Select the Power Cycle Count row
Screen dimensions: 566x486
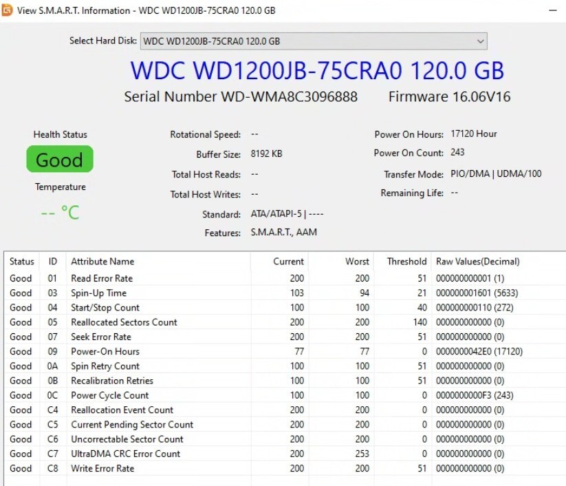(285, 395)
